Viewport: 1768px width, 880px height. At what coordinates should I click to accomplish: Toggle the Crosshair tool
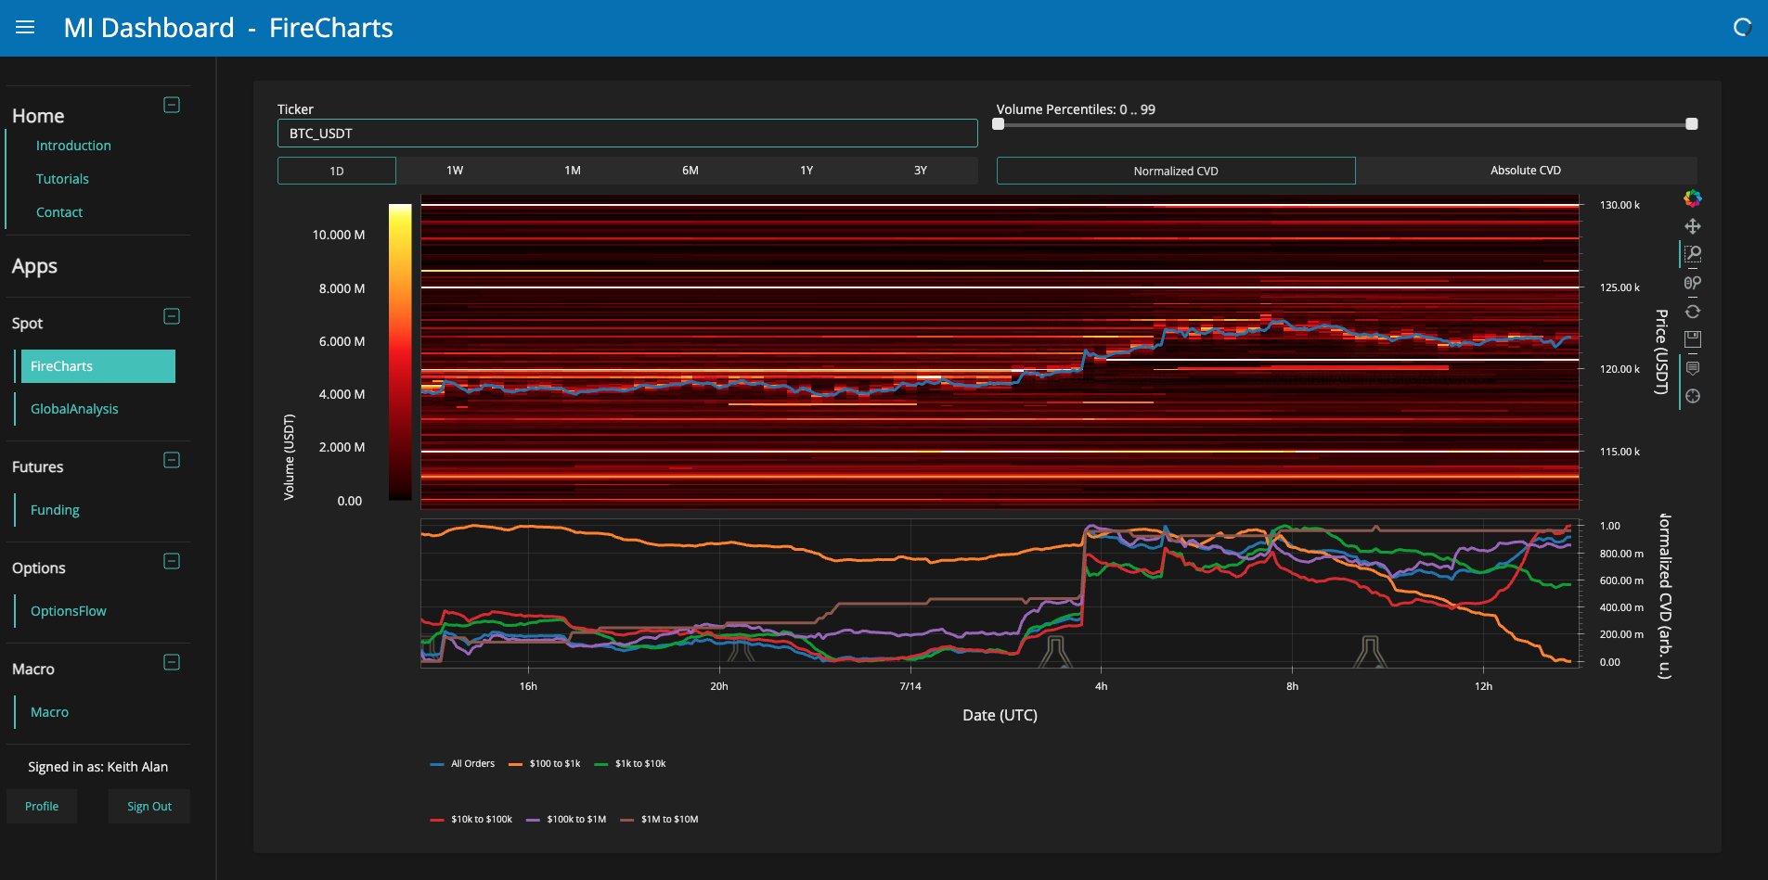coord(1693,397)
